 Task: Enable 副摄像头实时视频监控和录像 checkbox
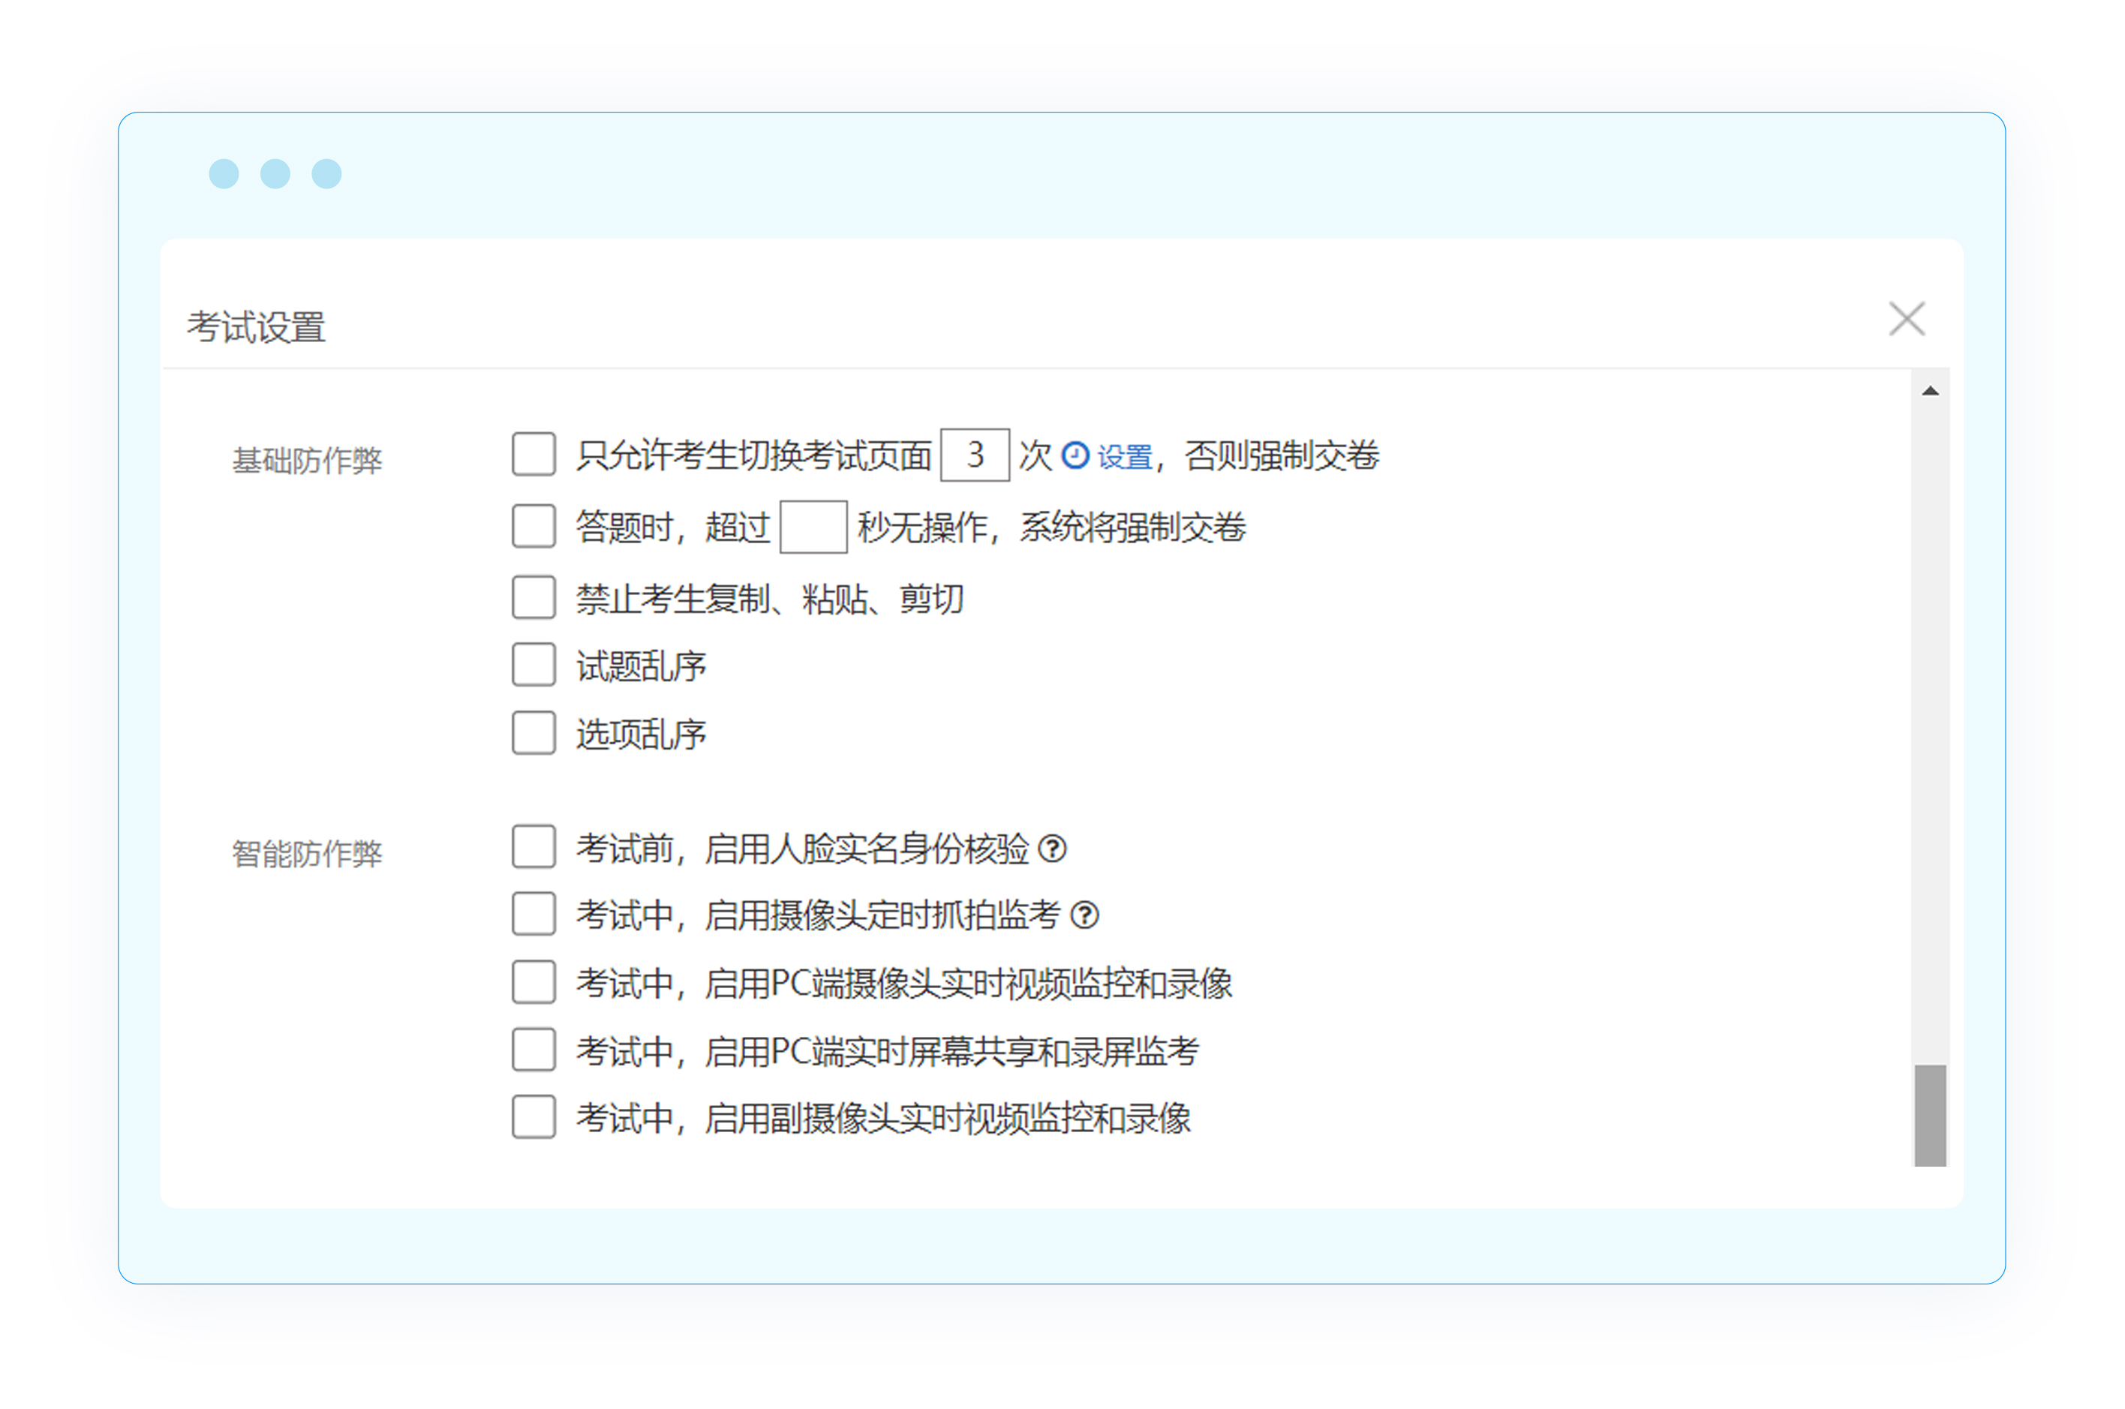(x=534, y=1117)
